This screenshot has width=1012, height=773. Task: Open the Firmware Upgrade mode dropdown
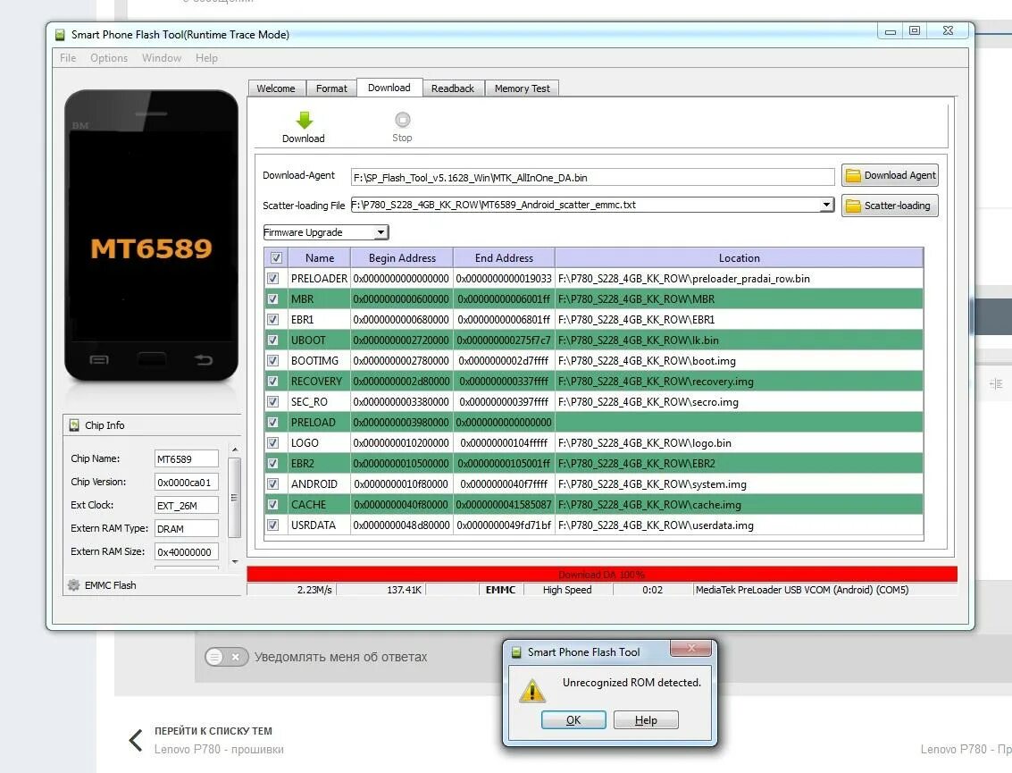(326, 232)
